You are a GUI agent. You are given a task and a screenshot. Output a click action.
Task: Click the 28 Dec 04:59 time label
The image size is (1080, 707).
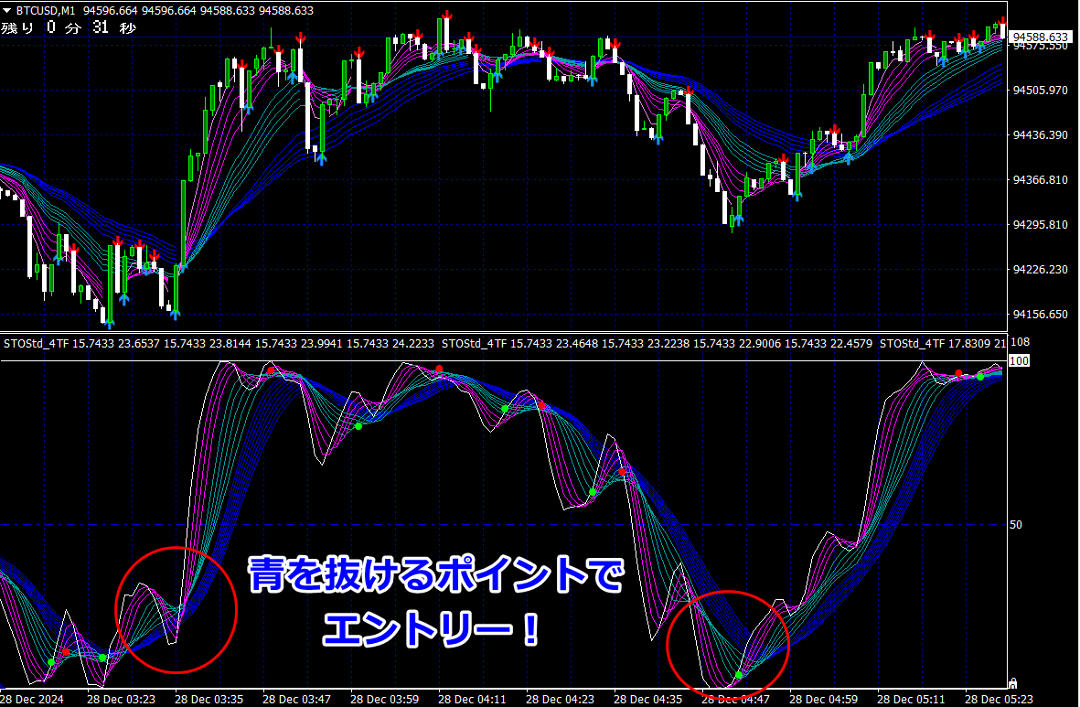(823, 699)
